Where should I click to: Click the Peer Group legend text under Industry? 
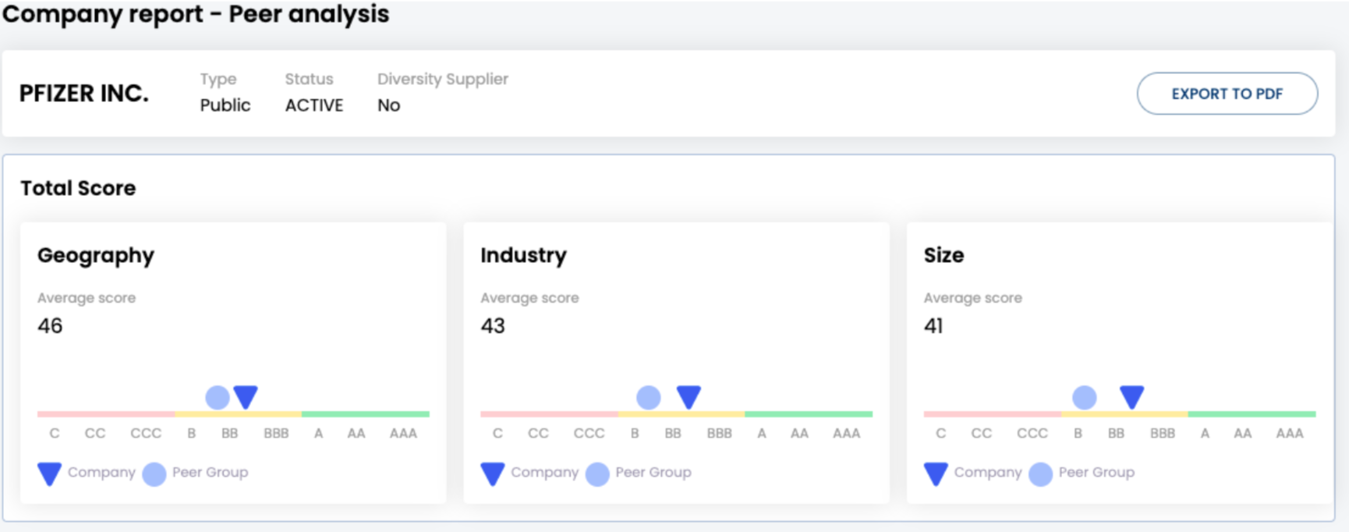click(x=653, y=473)
